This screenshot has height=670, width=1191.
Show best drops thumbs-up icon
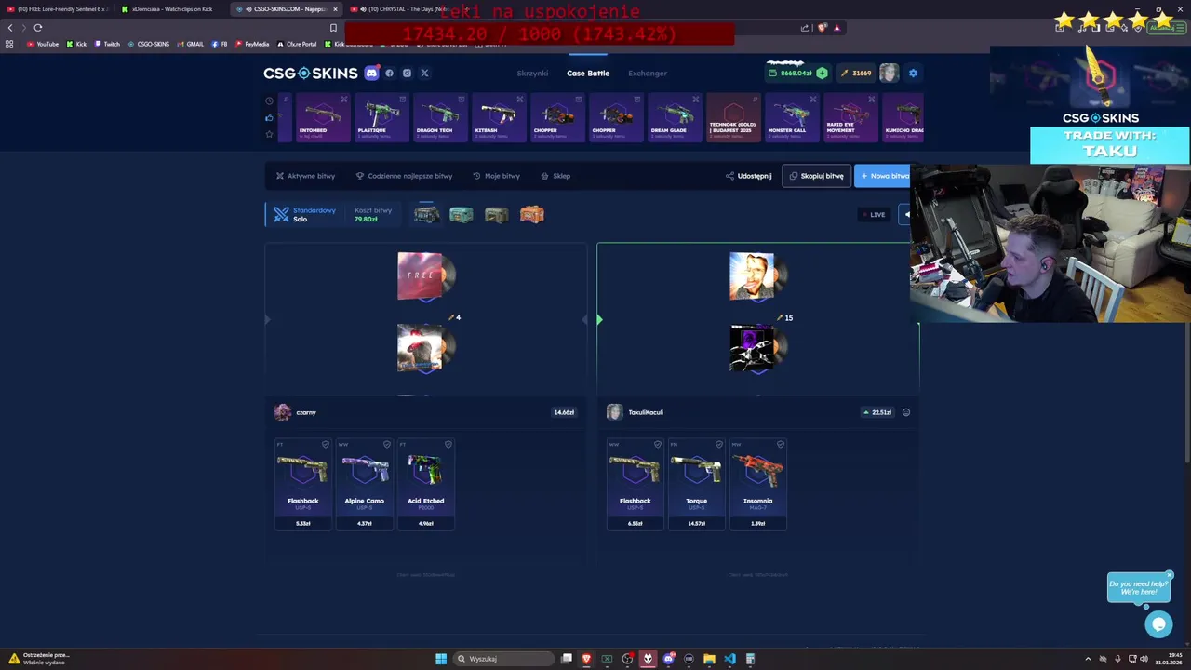(x=269, y=117)
